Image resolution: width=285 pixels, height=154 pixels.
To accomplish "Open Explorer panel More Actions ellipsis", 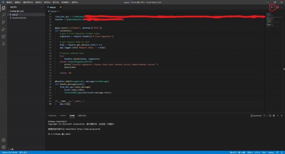I will [x=42, y=7].
